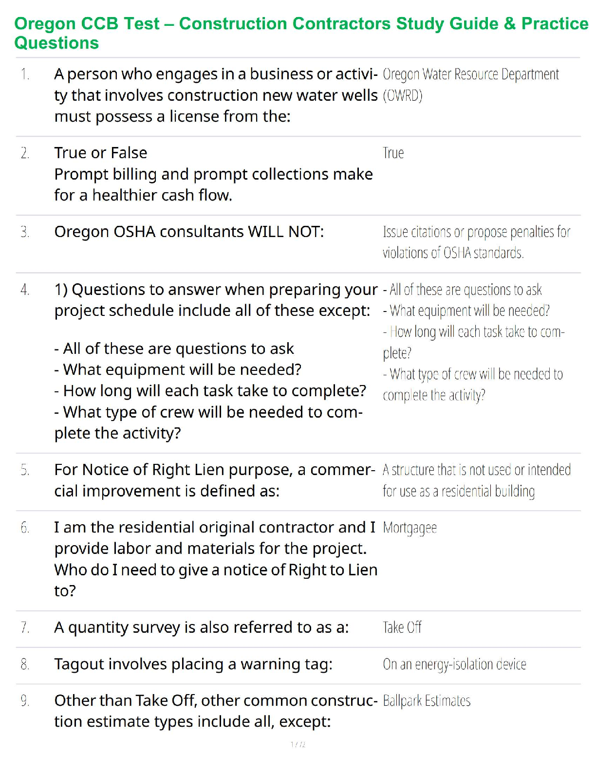Click the green Oregon CCB Test title
The width and height of the screenshot is (596, 771).
[301, 33]
